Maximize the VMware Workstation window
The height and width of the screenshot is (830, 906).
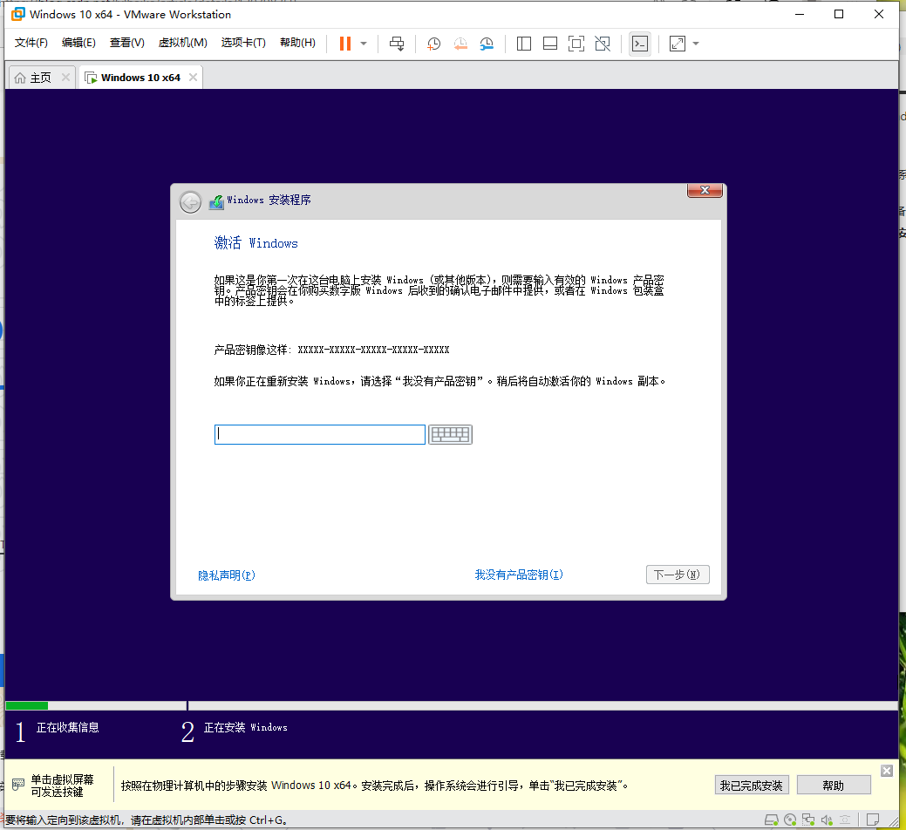(x=839, y=14)
